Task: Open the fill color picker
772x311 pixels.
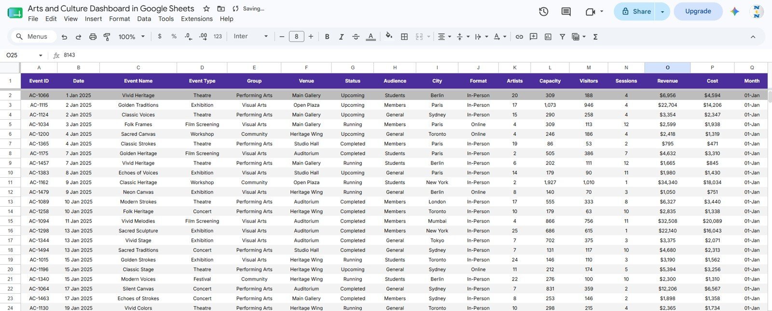Action: point(389,37)
